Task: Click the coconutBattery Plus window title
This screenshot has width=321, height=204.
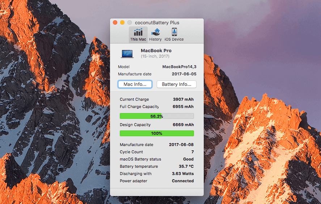Action: [x=157, y=22]
